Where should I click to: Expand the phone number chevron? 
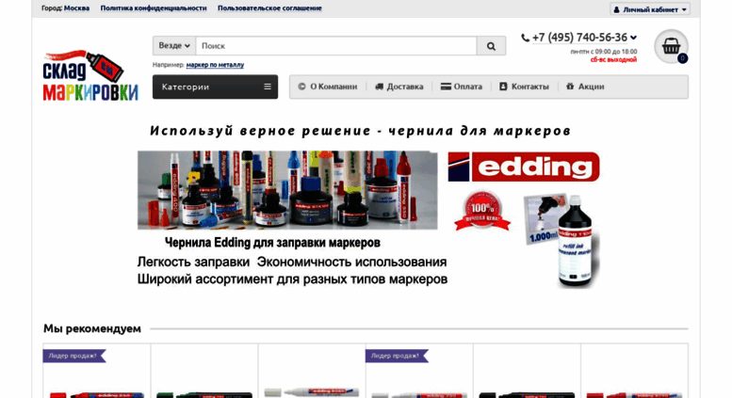point(633,38)
